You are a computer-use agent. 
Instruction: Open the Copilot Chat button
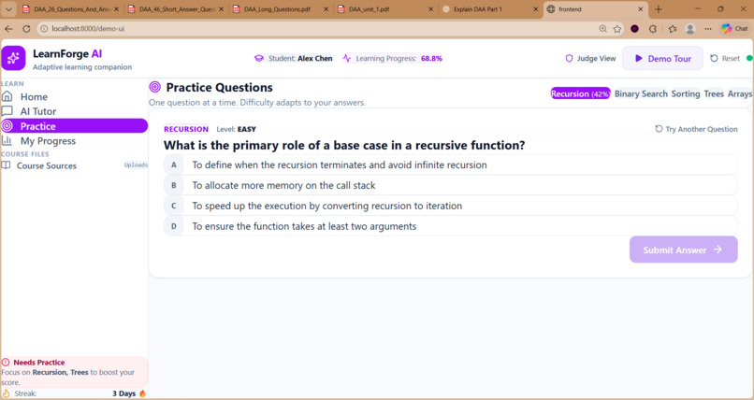734,29
